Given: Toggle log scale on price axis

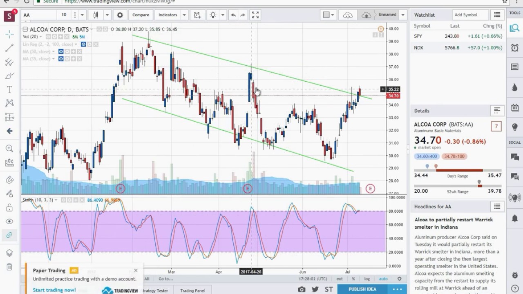Looking at the screenshot, I should tap(367, 279).
